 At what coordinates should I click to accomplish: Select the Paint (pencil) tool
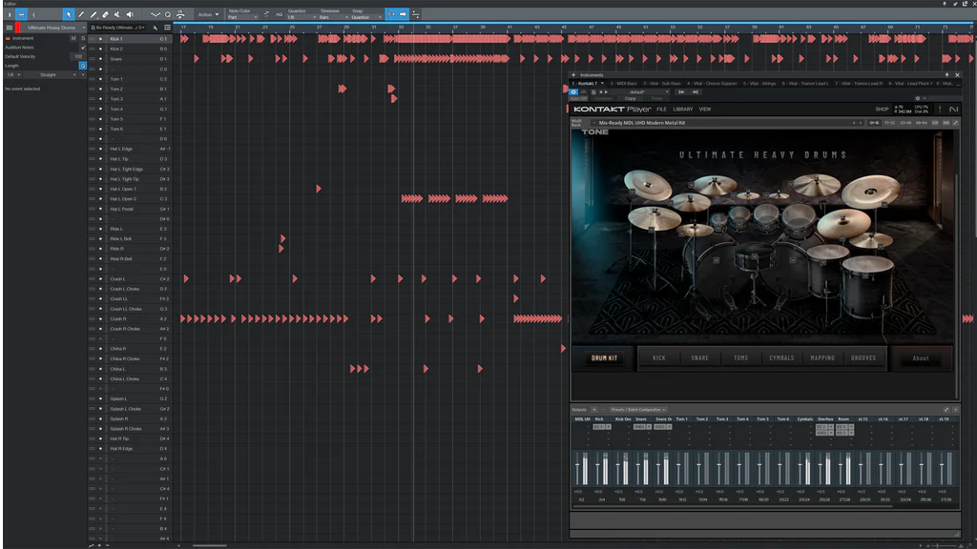point(81,14)
